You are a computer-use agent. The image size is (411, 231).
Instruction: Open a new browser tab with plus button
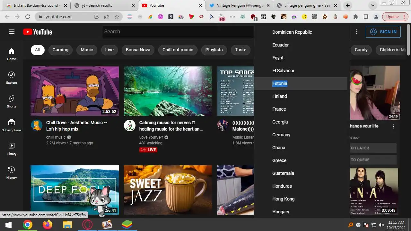[x=347, y=5]
